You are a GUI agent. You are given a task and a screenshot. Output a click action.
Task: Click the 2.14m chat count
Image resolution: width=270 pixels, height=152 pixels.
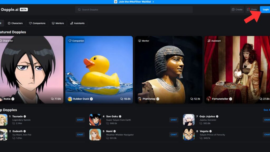click(19, 123)
